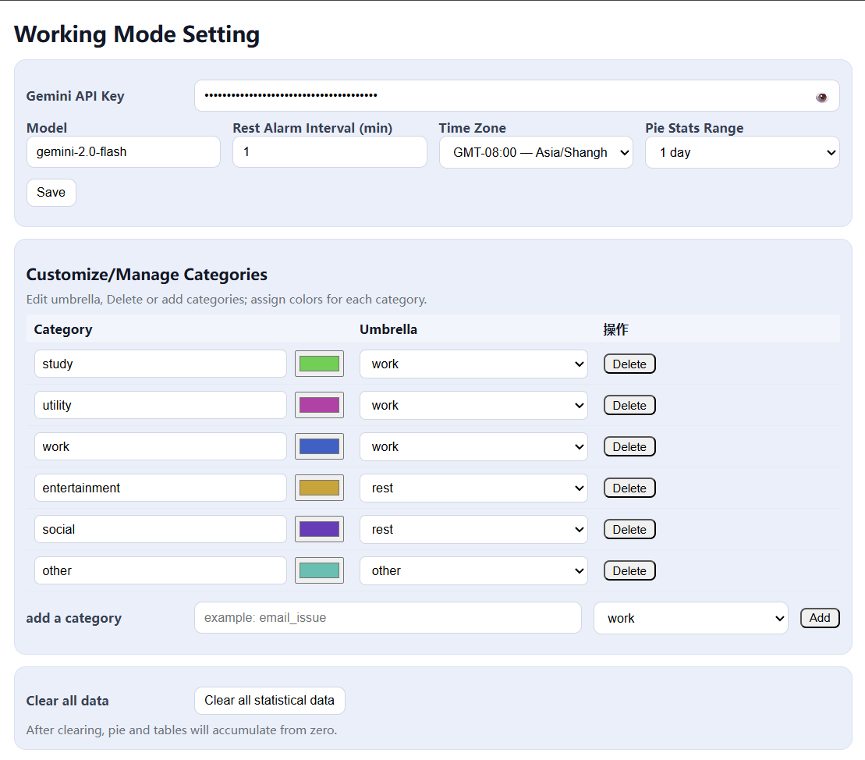Open umbrella selector for entertainment category

(x=473, y=488)
